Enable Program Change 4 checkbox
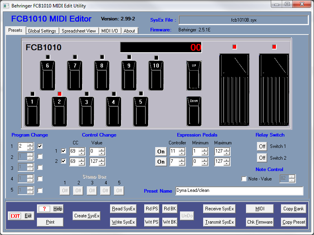This screenshot has width=314, height=235. (40, 179)
